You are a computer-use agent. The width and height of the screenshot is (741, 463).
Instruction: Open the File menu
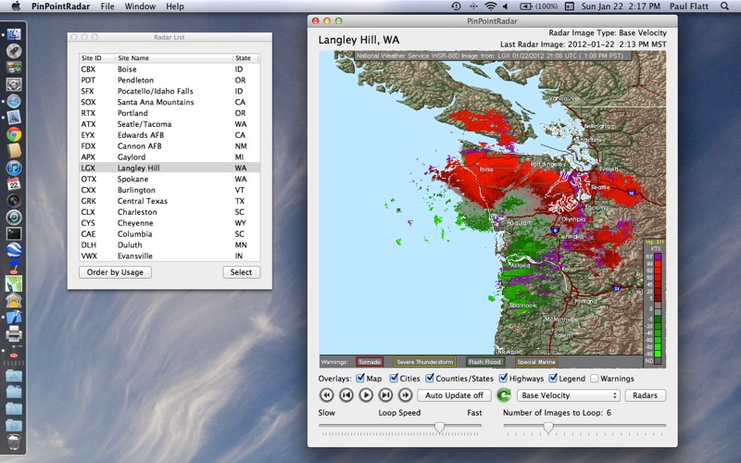tap(107, 6)
